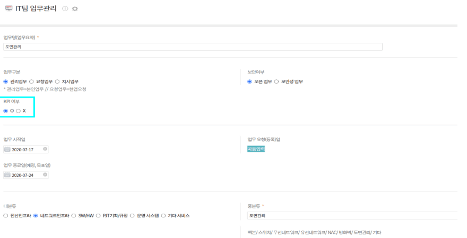Click the 업무명(업무요약) label
This screenshot has width=467, height=238.
point(19,38)
